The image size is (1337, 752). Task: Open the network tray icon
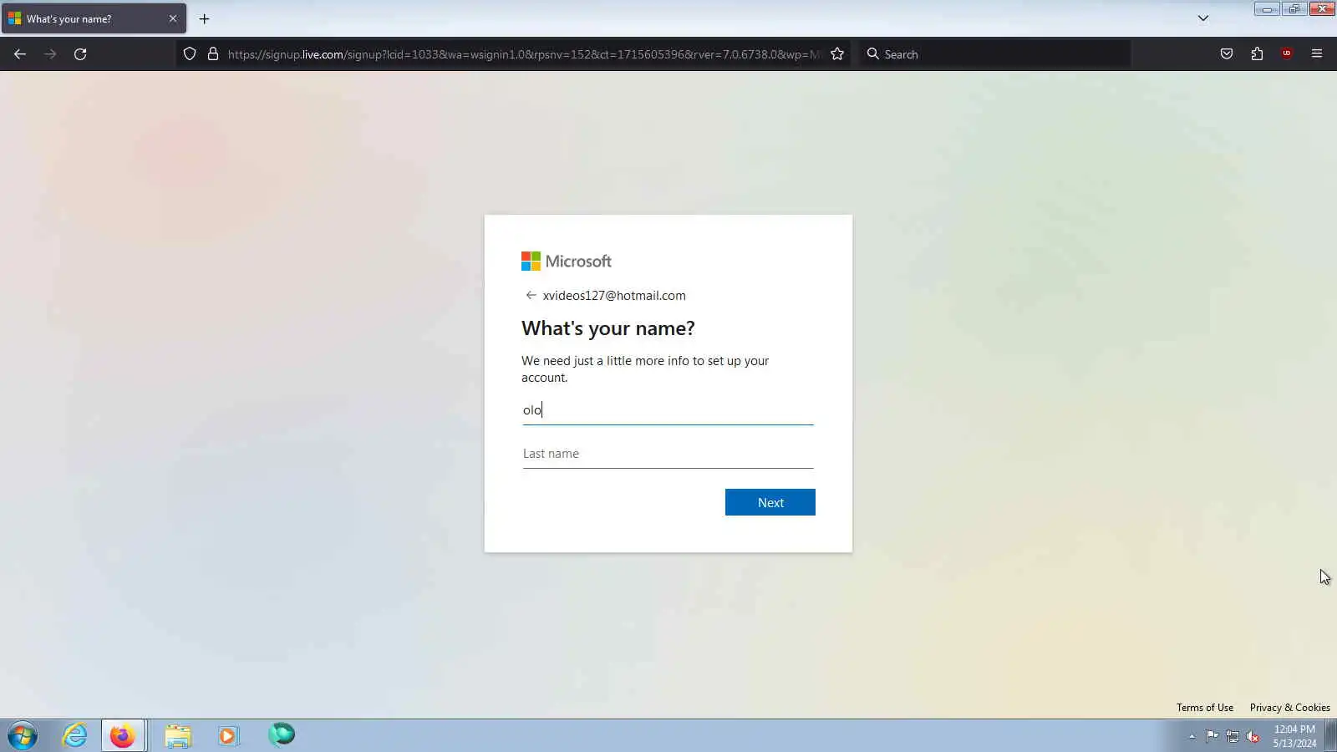pos(1233,736)
